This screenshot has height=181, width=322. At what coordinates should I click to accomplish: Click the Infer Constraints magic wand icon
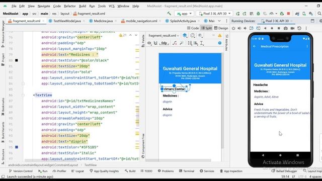[182, 43]
